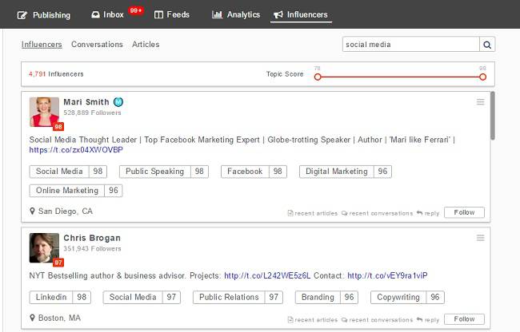Click the search field containing social media
The height and width of the screenshot is (332, 520).
tap(411, 45)
